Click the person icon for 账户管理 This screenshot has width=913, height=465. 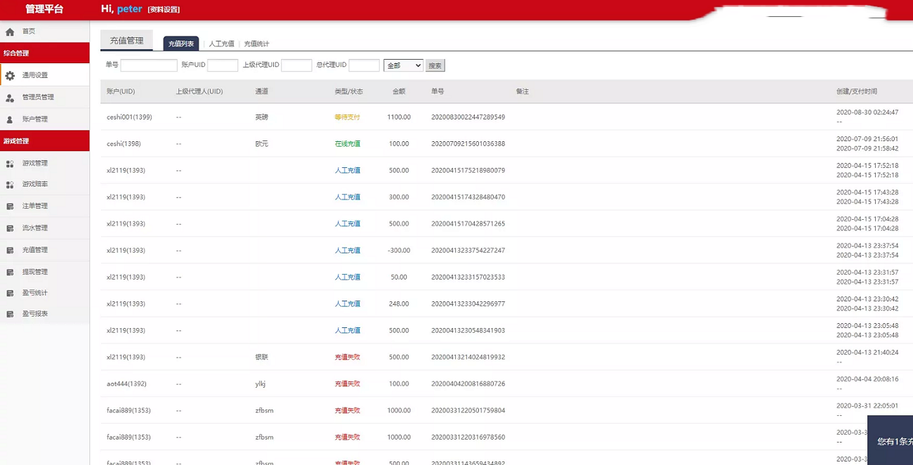coord(10,119)
